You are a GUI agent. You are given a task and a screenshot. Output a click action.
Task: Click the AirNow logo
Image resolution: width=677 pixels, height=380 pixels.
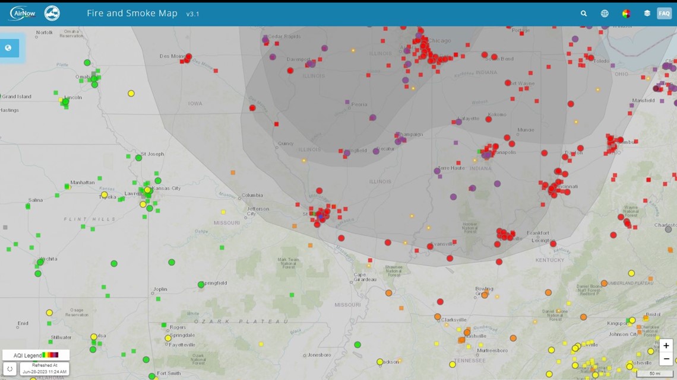click(x=22, y=13)
